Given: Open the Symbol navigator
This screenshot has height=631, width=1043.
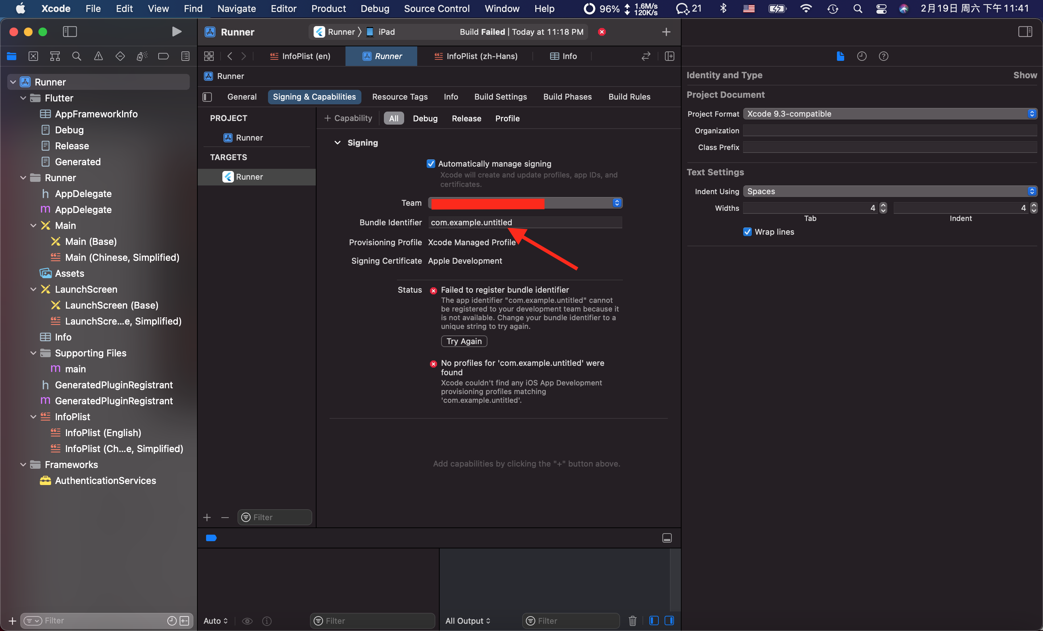Looking at the screenshot, I should (55, 56).
